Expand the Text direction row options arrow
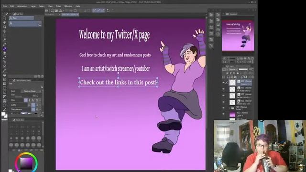306x172 pixels. [40, 109]
